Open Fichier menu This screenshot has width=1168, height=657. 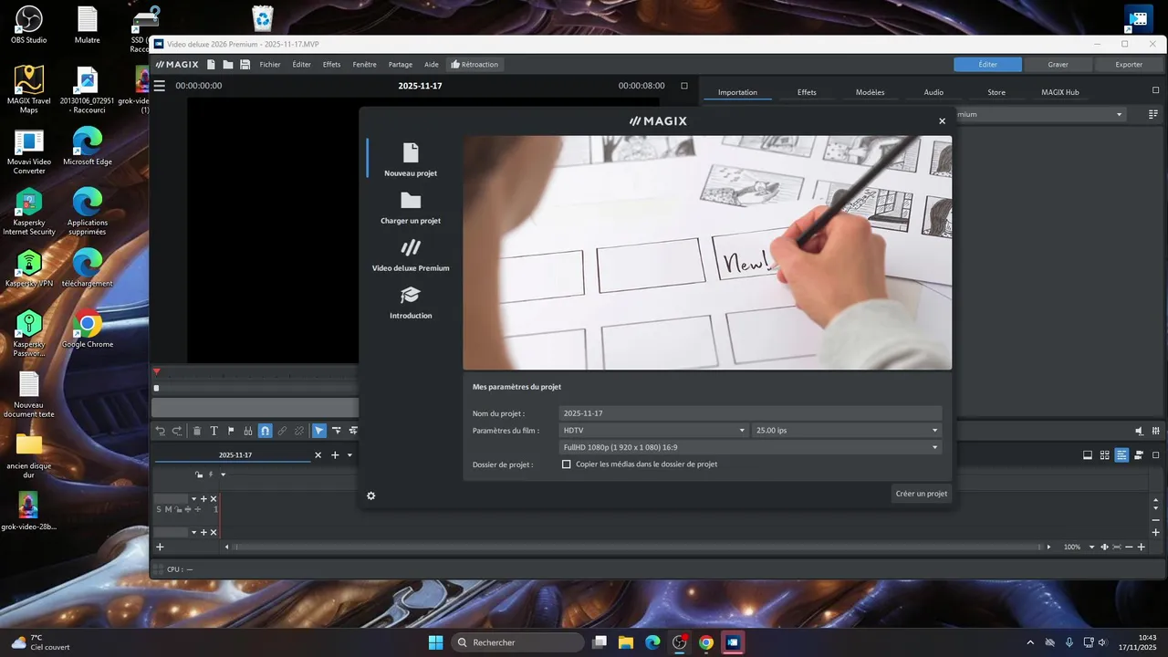(x=270, y=65)
